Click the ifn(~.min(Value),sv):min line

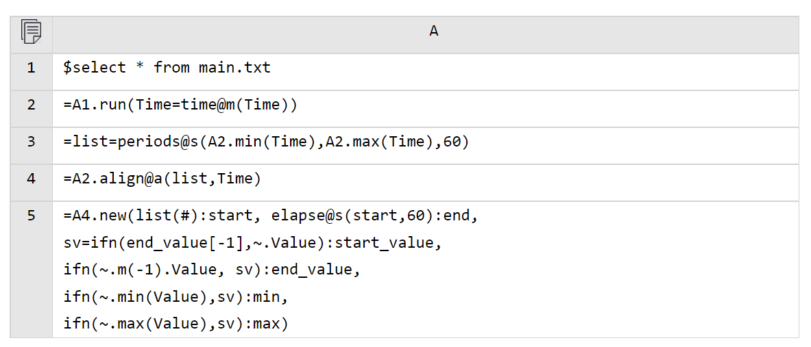(175, 297)
